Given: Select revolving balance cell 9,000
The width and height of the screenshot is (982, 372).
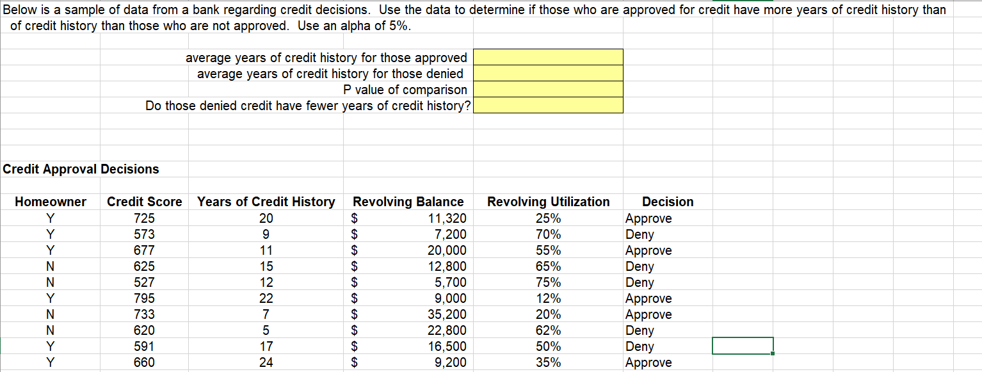Looking at the screenshot, I should (x=408, y=298).
